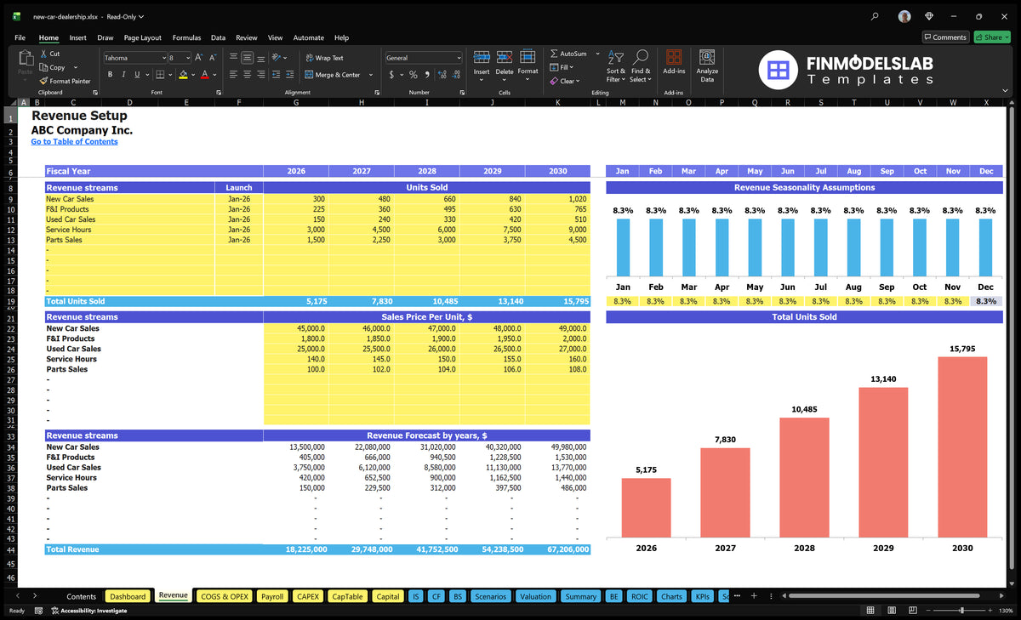The height and width of the screenshot is (620, 1021).
Task: Toggle middle vertical alignment
Action: [x=247, y=58]
